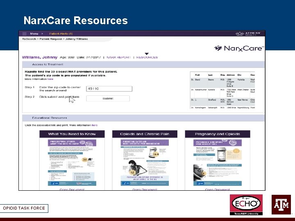Image resolution: width=295 pixels, height=221 pixels.
Task: Open Document under Pregnancy and Opioids
Action: pos(218,189)
